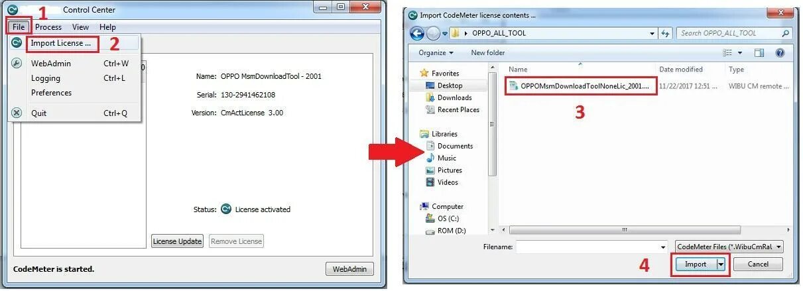Open the CodeMeter Files type dropdown
Screen dimensions: 803x291
(x=729, y=247)
